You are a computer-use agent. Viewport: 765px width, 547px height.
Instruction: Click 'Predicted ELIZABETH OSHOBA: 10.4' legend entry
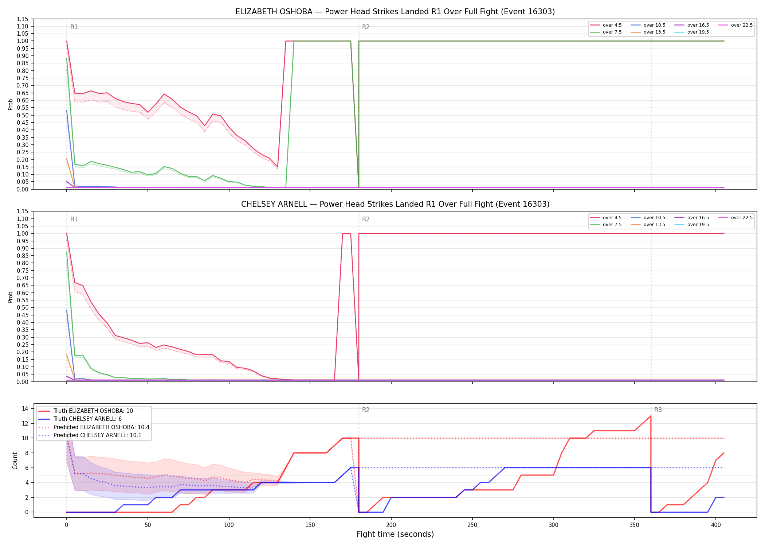94,427
